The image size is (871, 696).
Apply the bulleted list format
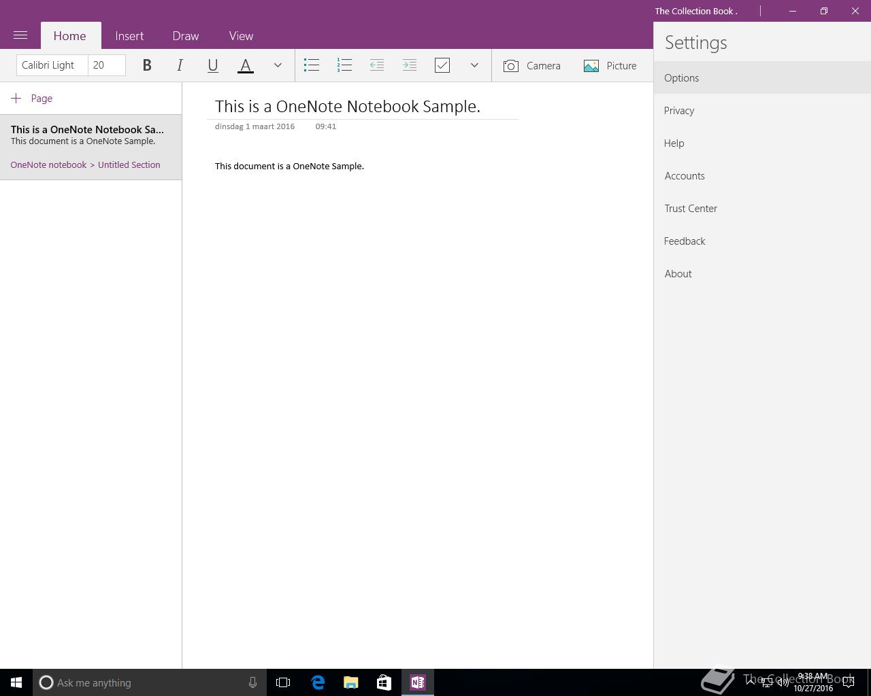312,65
